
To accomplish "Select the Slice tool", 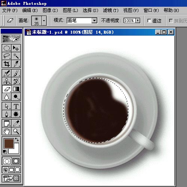I will point(16,64).
